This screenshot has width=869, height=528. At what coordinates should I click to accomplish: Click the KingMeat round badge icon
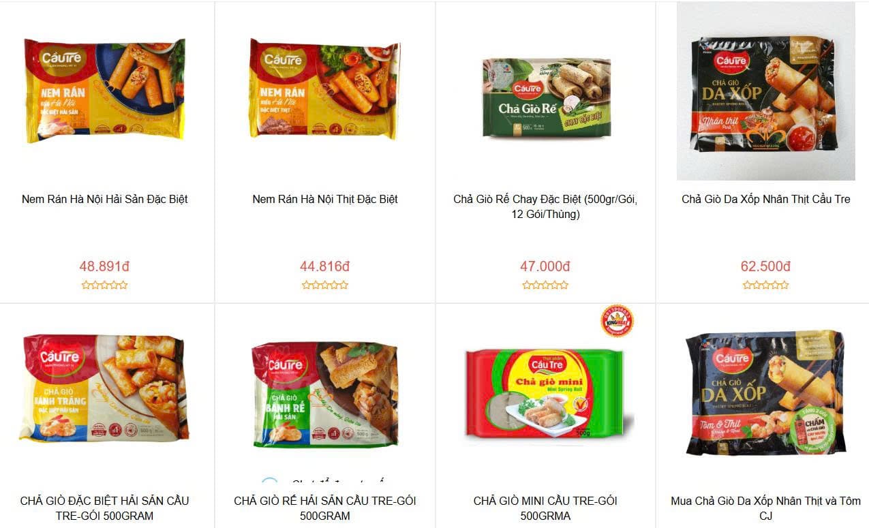click(617, 321)
